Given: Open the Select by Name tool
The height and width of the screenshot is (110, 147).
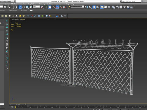Looking at the screenshot, I should [9, 7].
